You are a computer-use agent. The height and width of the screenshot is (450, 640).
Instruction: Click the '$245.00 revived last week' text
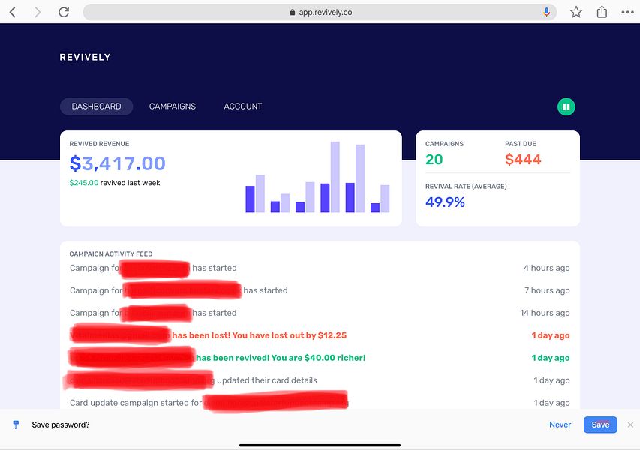pos(115,183)
